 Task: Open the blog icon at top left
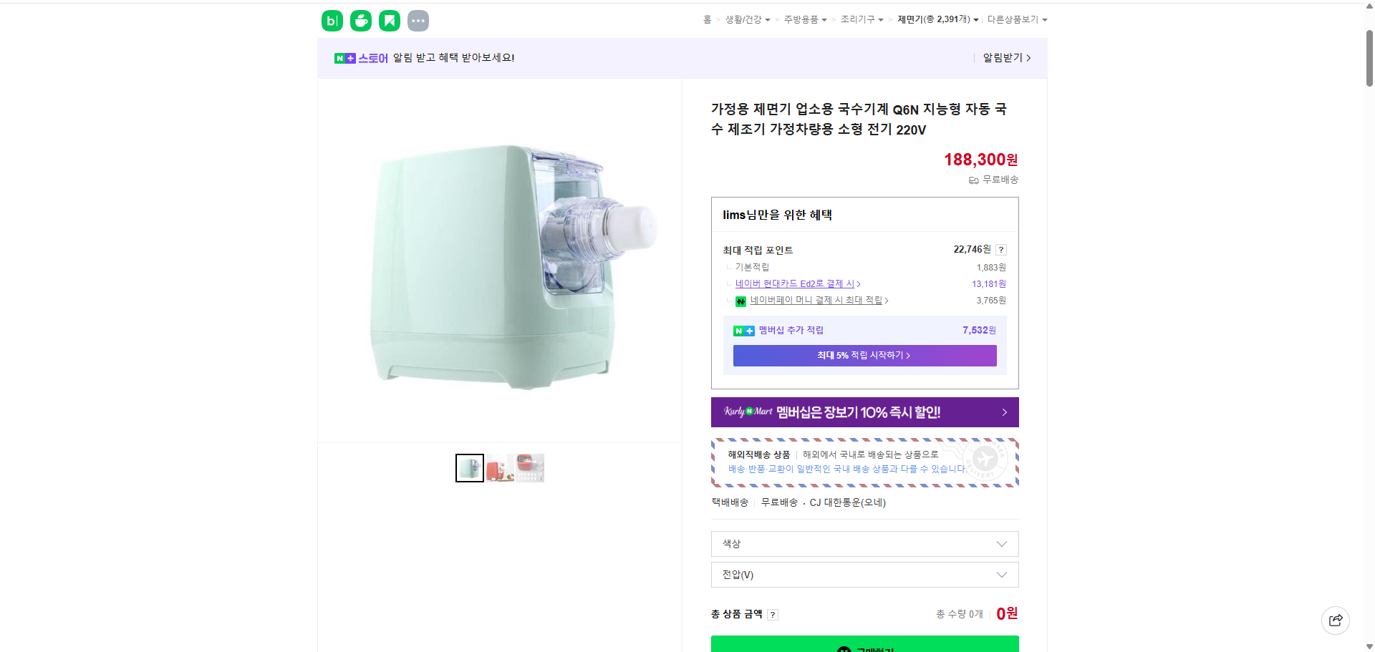pos(332,20)
